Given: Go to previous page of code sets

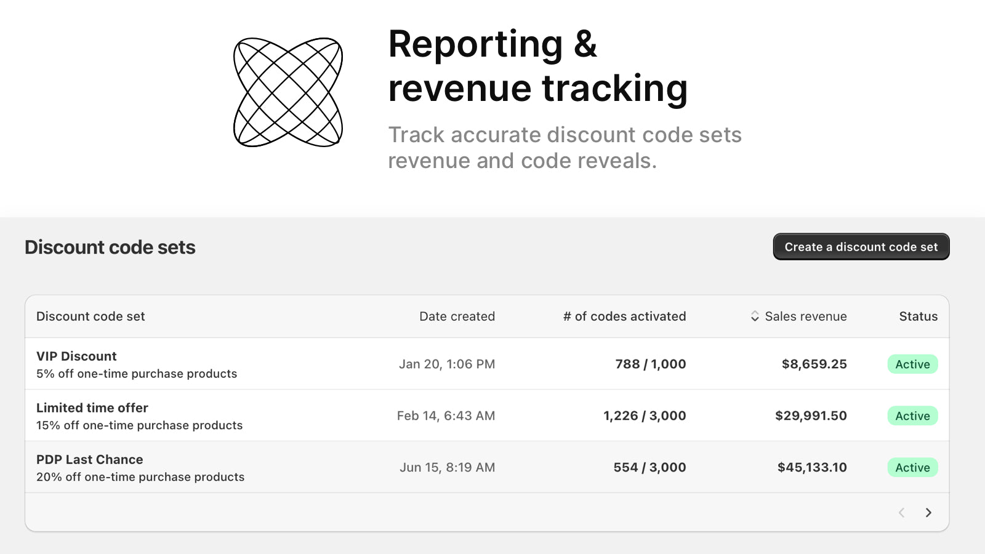Looking at the screenshot, I should 901,513.
